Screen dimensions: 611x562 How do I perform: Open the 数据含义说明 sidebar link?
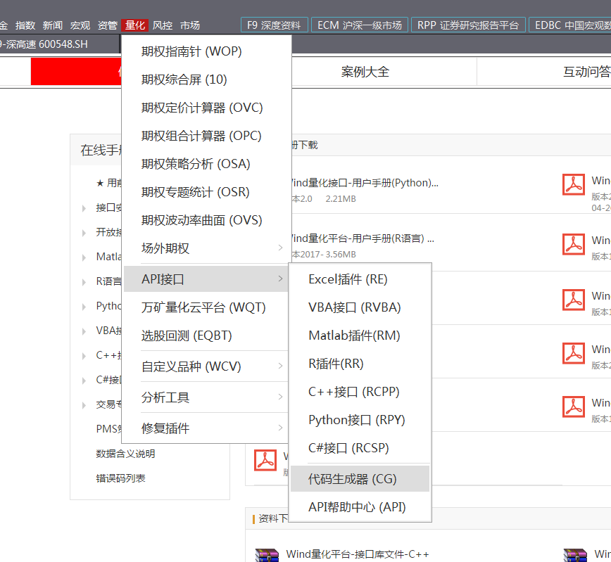coord(125,454)
